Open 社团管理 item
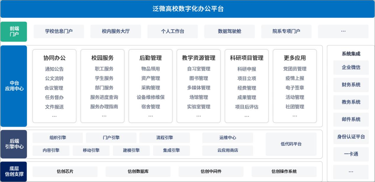Viewport: 375px width, 182px height. point(295,107)
